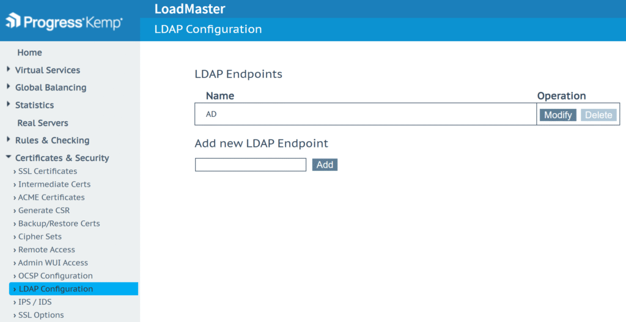Open Global Balancing menu label
Viewport: 626px width, 322px height.
[51, 88]
